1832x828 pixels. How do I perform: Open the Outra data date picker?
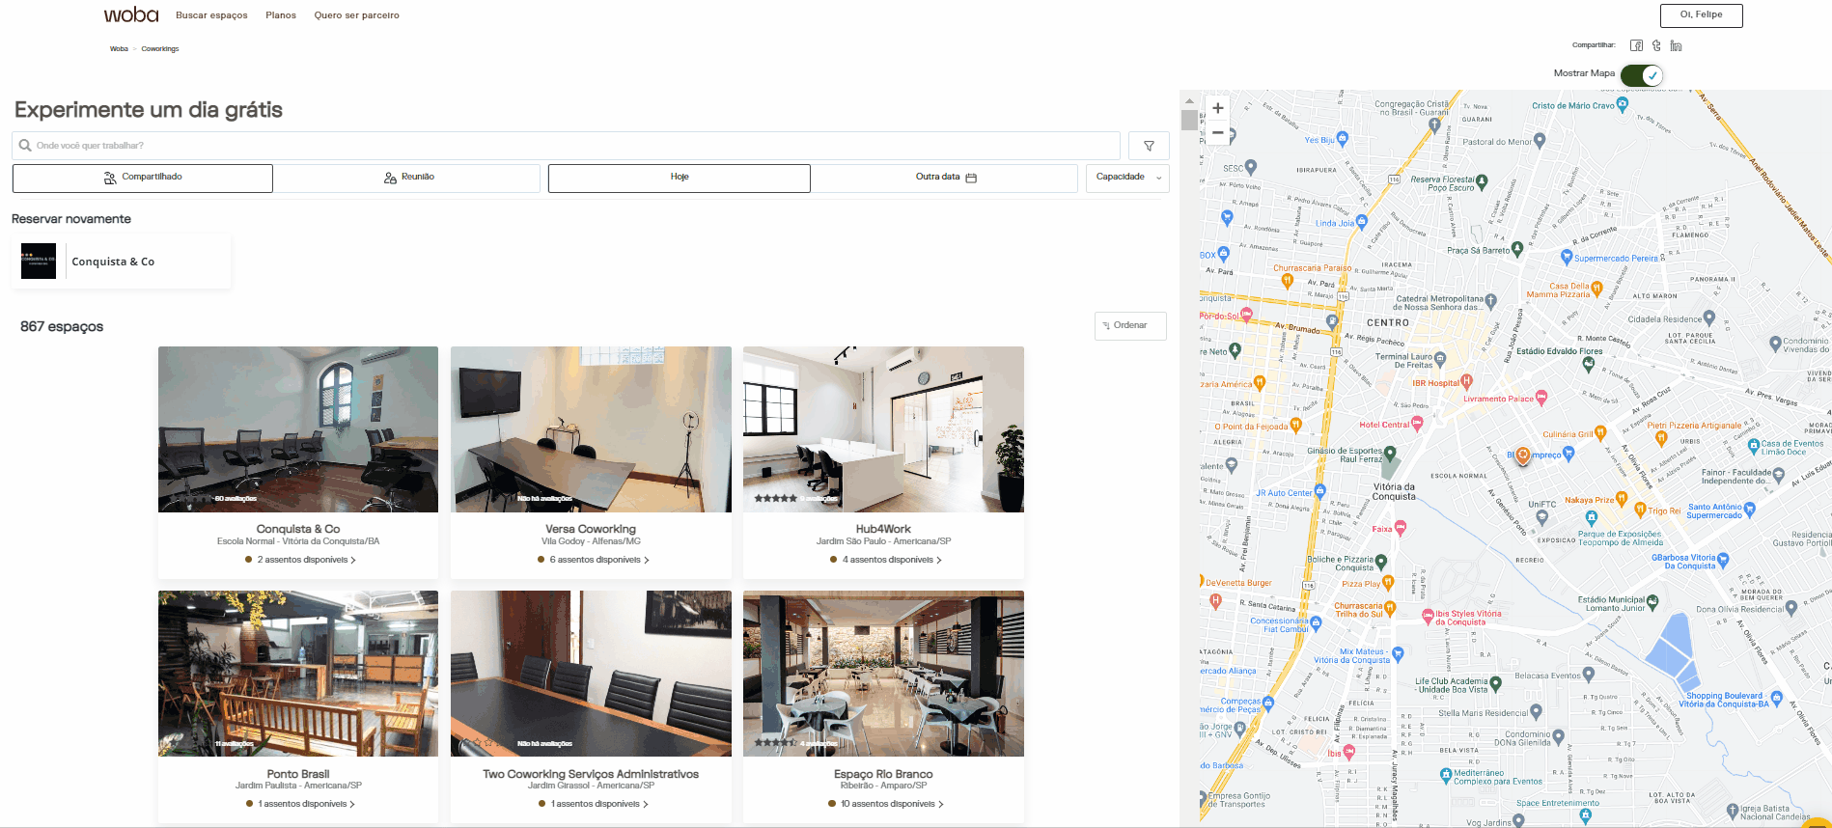(944, 178)
